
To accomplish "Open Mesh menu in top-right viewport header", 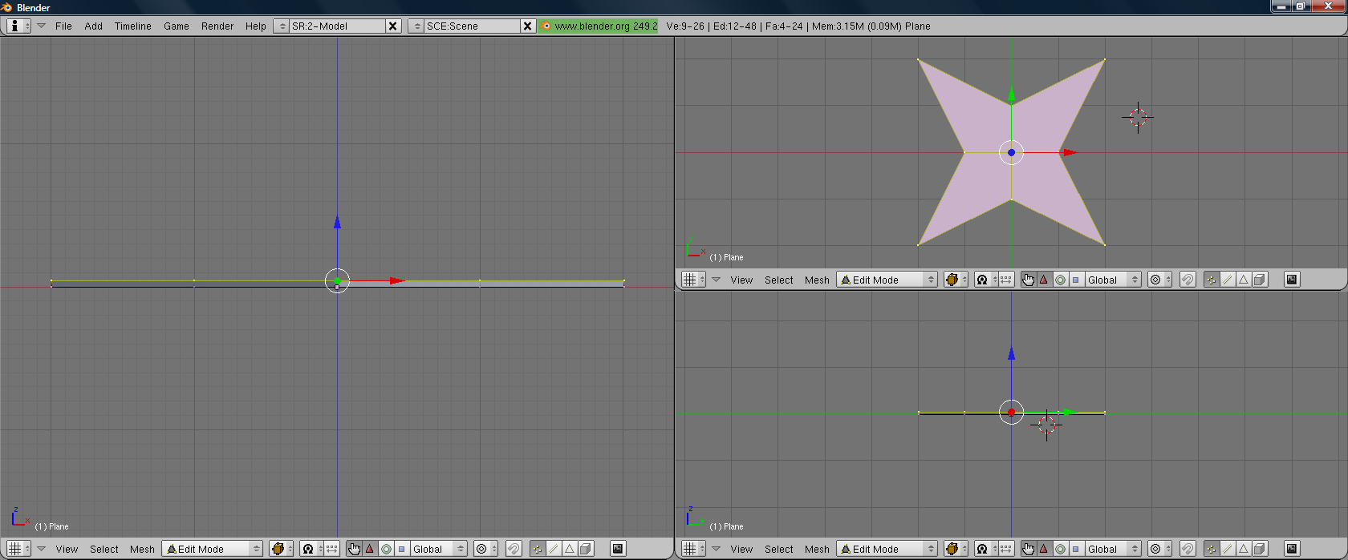I will [x=817, y=280].
